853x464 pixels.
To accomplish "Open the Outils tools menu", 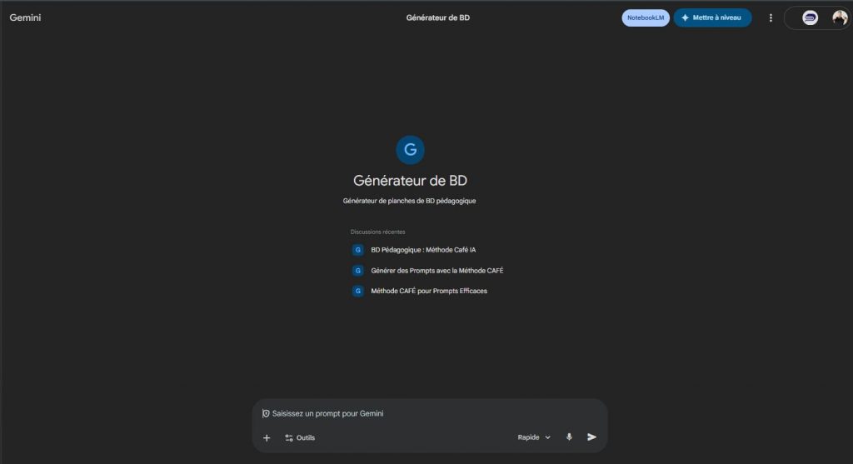I will tap(300, 437).
